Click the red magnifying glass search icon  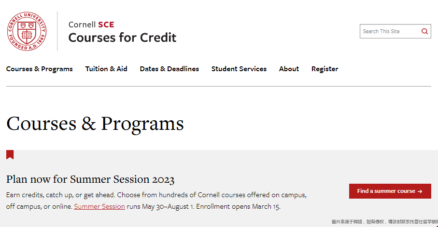(x=424, y=31)
